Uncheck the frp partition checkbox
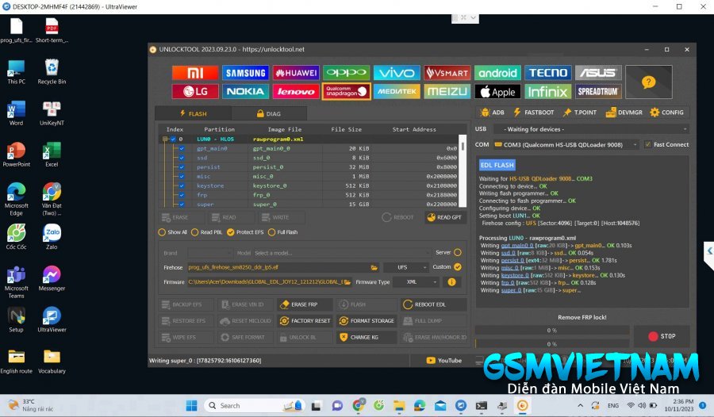The width and height of the screenshot is (714, 417). point(182,195)
